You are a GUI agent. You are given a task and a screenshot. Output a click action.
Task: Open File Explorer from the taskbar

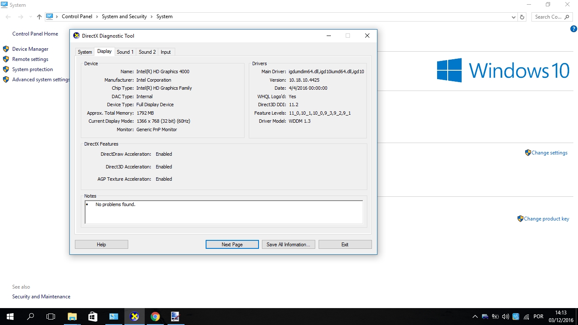[72, 316]
